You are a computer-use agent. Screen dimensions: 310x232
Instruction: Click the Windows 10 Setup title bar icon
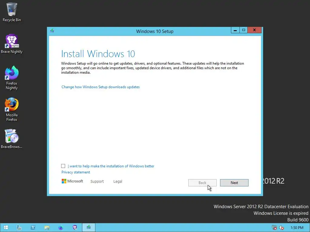pyautogui.click(x=52, y=31)
